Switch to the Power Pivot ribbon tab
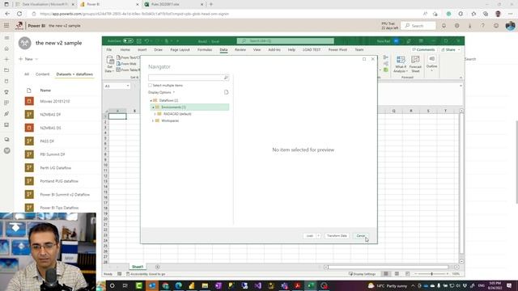The height and width of the screenshot is (291, 518). [338, 49]
